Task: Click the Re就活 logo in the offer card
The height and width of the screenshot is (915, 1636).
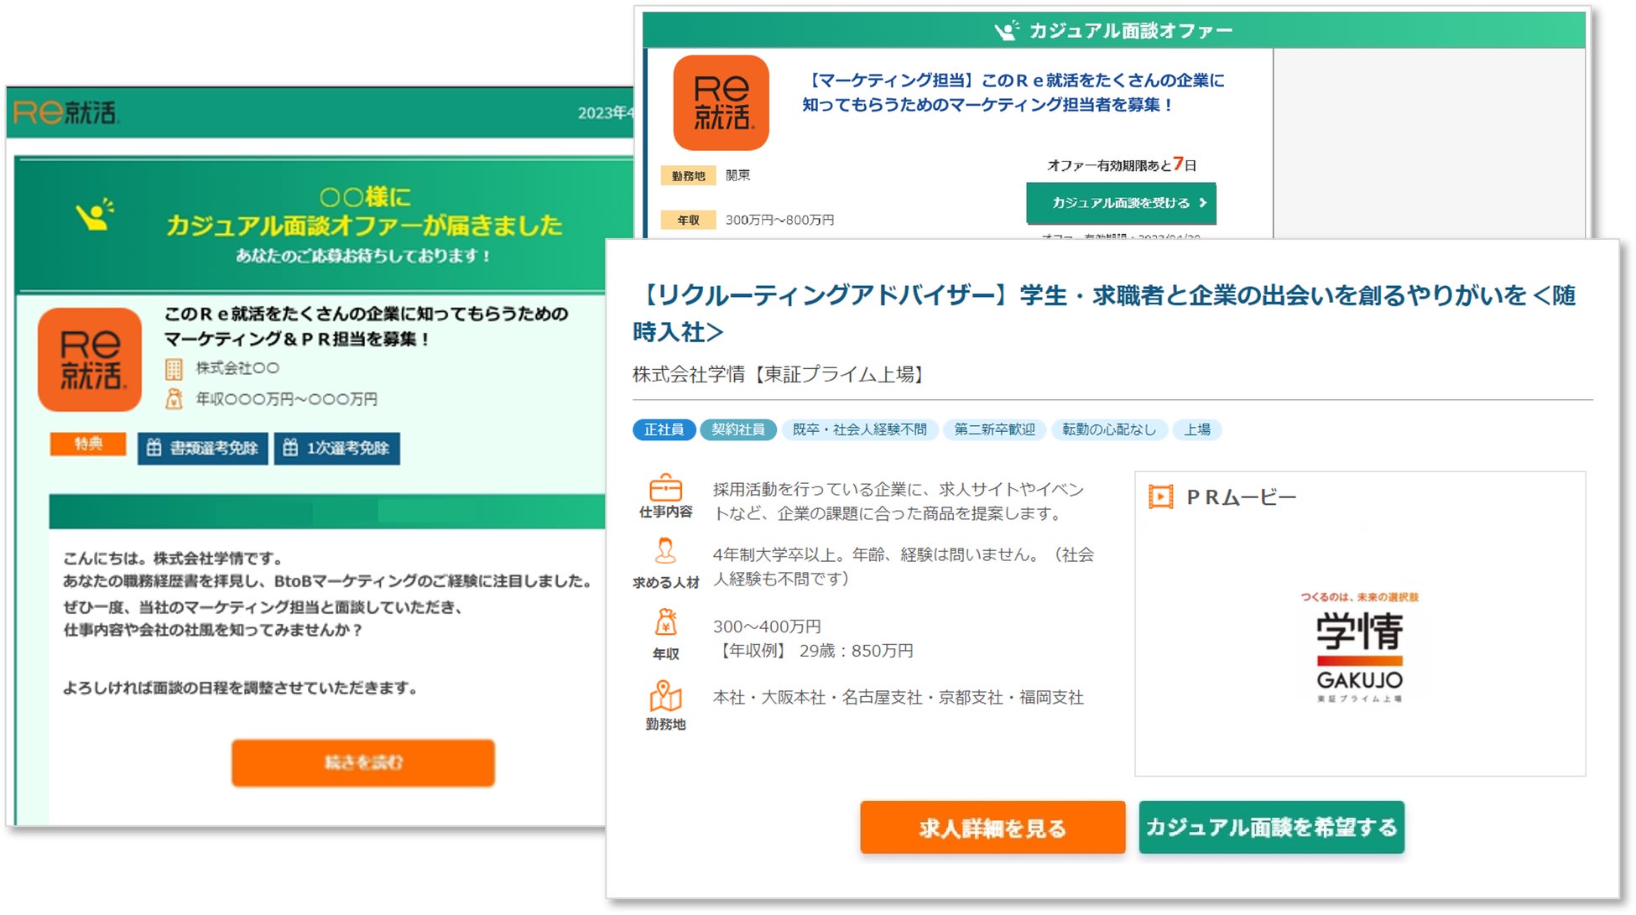Action: pos(722,103)
